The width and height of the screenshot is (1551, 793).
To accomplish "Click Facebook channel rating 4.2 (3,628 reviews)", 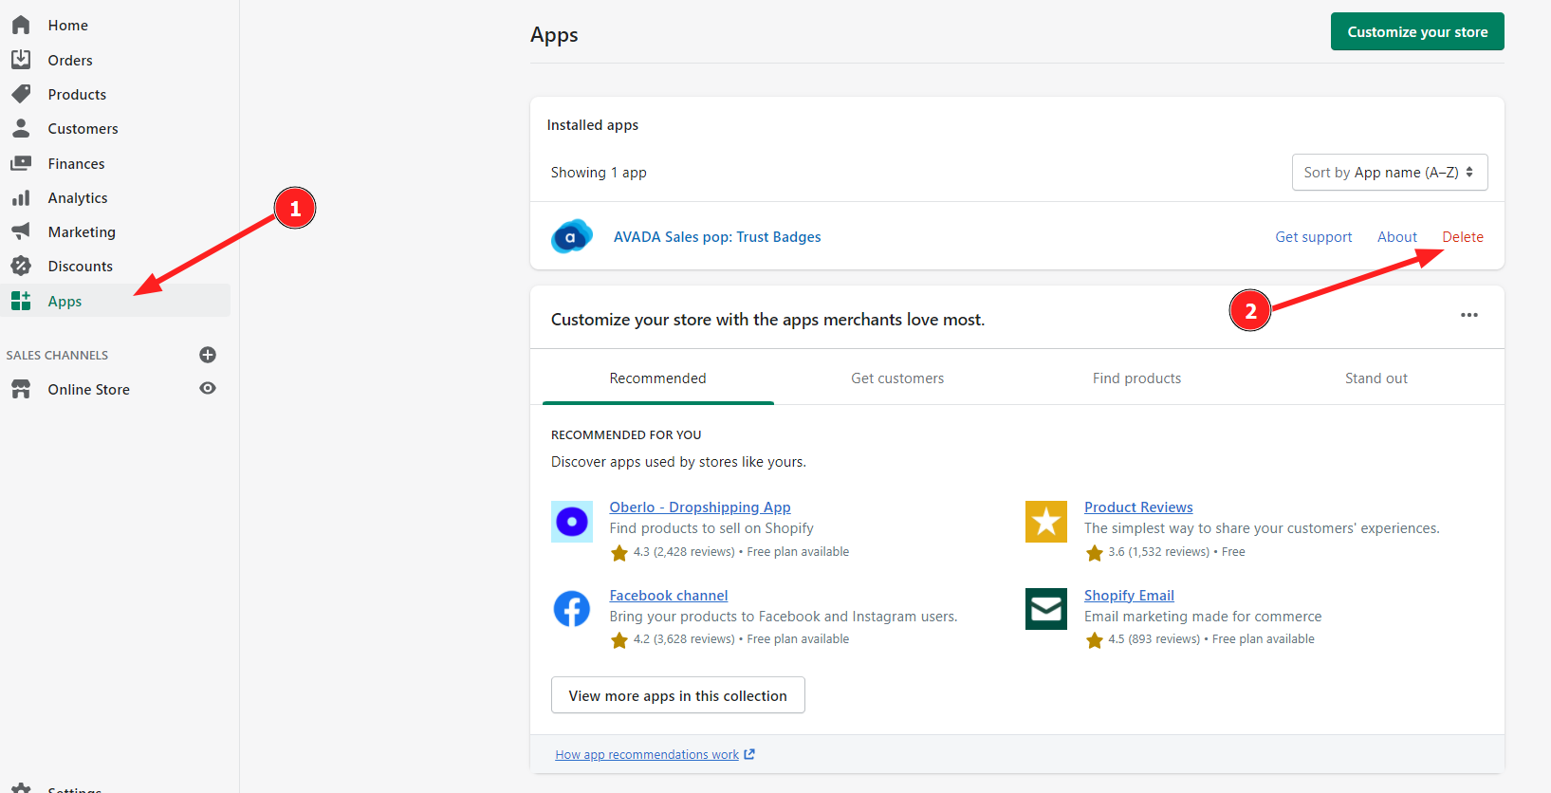I will click(684, 639).
